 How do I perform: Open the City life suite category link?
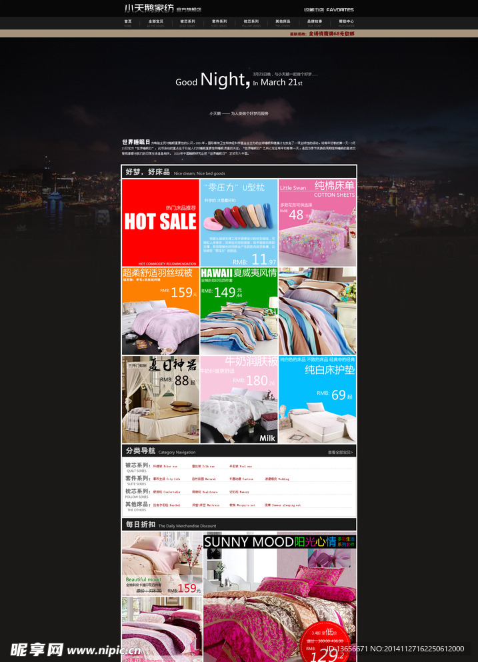click(x=167, y=479)
